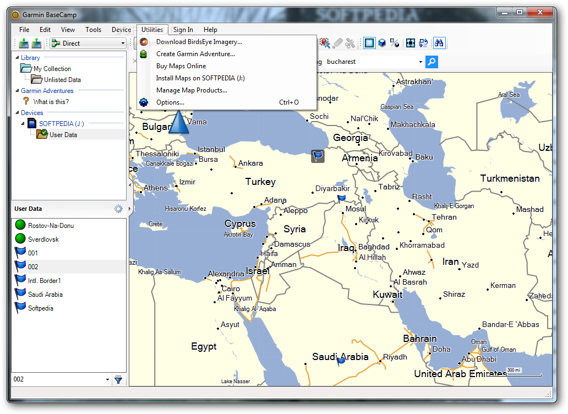Click the filter text field showing 002
This screenshot has height=414, width=568.
(58, 379)
